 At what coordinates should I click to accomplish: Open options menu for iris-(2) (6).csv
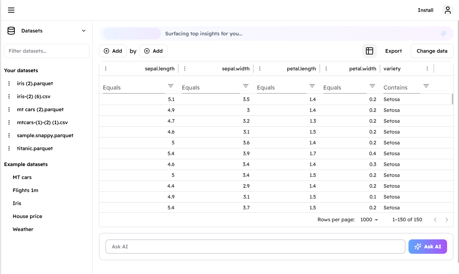click(9, 96)
